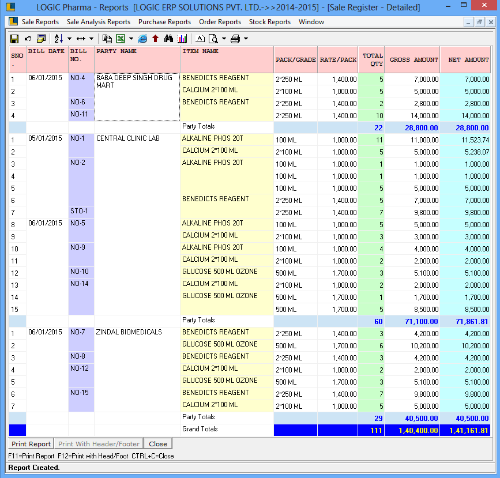Screen dimensions: 500x478
Task: Open the sort options dropdown arrow
Action: click(x=69, y=39)
